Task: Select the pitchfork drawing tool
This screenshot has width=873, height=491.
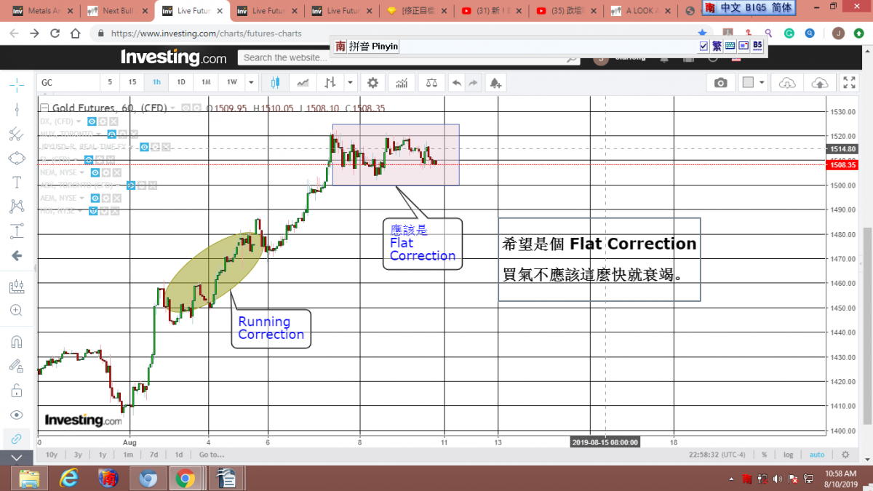Action: tap(17, 134)
